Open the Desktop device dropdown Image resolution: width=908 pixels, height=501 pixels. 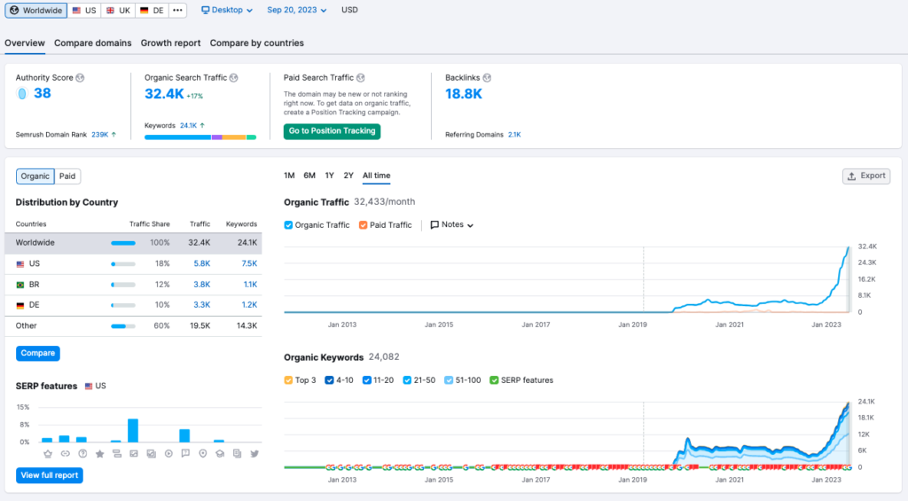point(226,10)
